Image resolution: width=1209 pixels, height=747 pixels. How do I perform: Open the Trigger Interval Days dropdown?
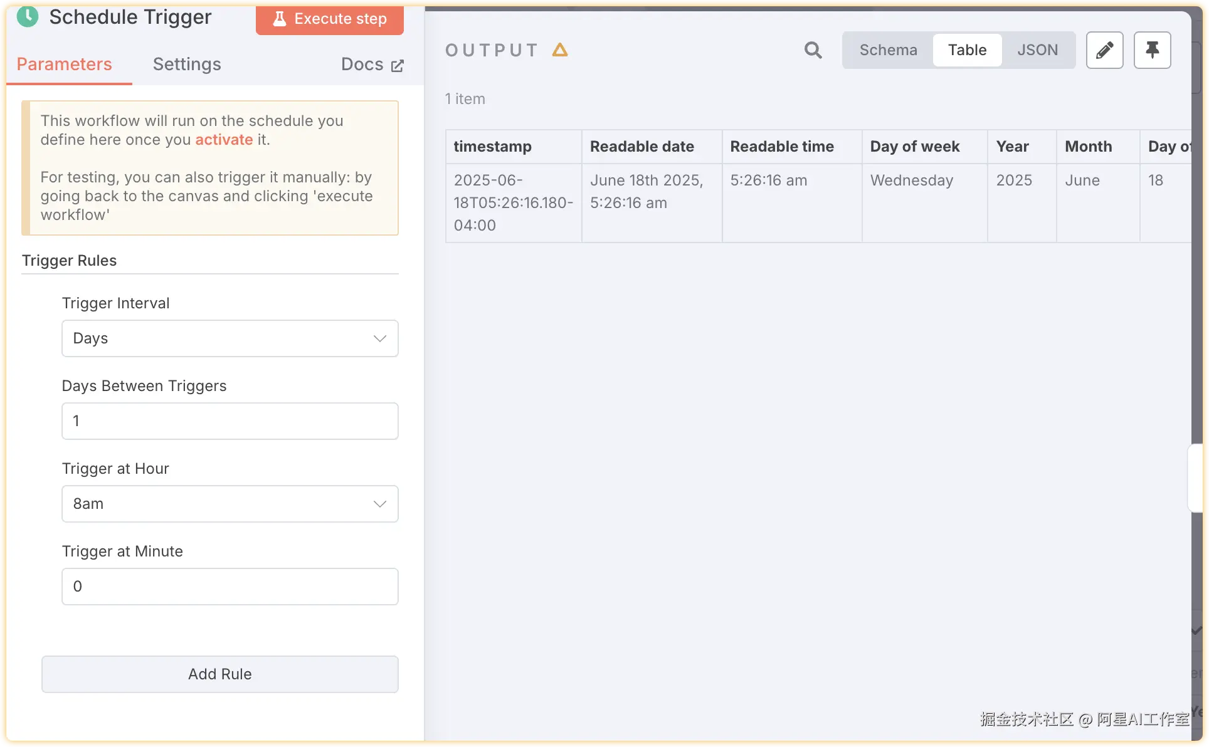coord(230,338)
